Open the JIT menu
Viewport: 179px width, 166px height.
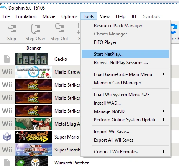(134, 16)
